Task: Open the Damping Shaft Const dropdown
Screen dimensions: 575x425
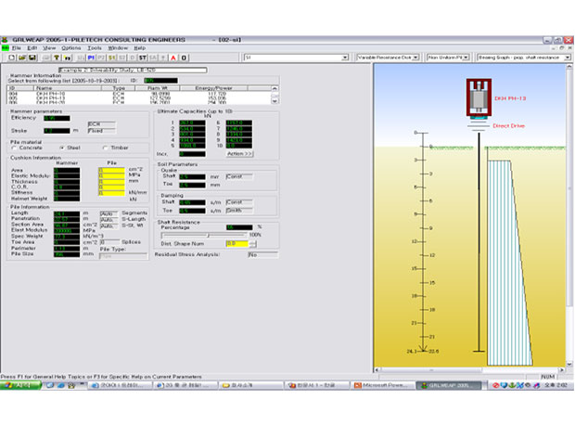Action: 239,202
